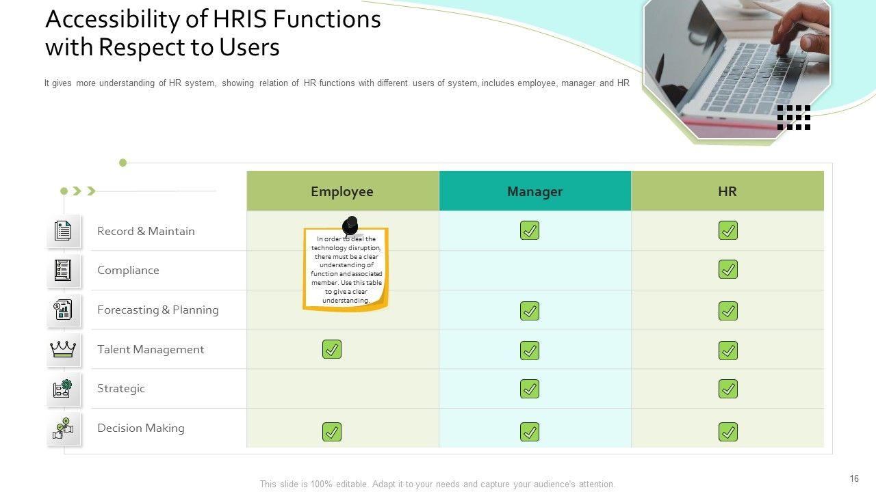Toggle HR checkbox for Record & Maintain
Image resolution: width=876 pixels, height=492 pixels.
click(728, 230)
